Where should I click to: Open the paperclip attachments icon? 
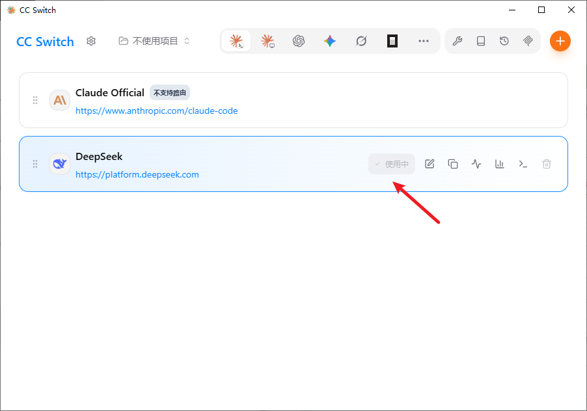pos(528,41)
